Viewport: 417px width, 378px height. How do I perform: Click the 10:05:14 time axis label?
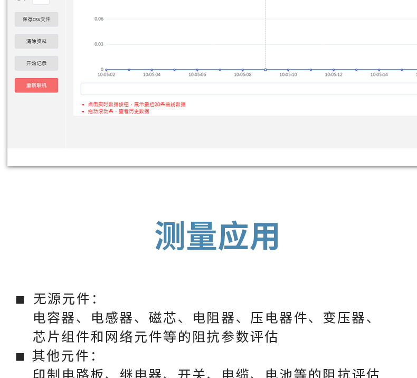(x=379, y=75)
